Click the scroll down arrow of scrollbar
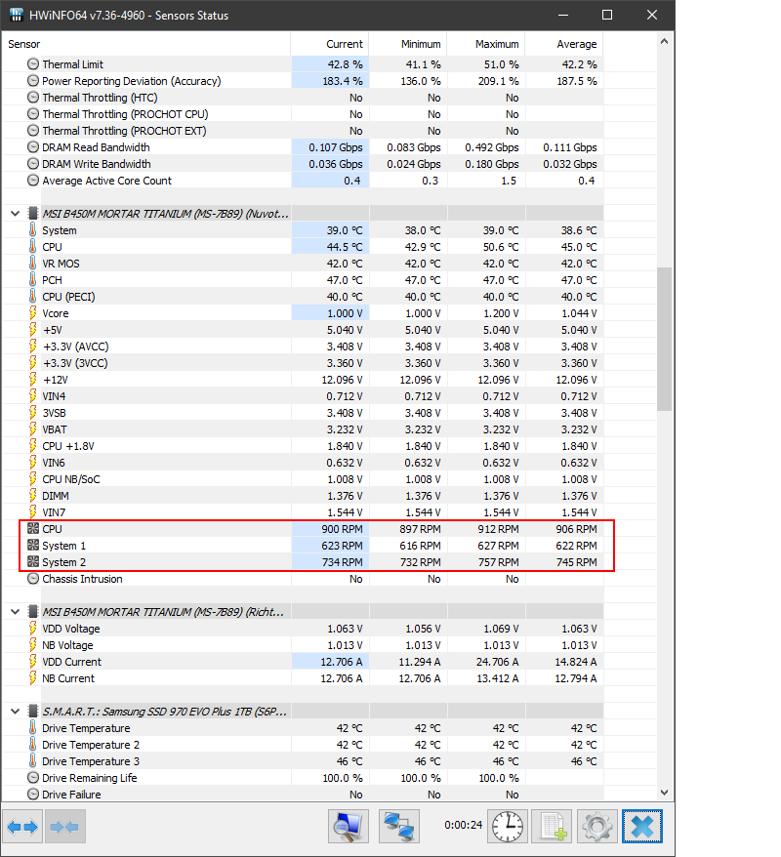781x857 pixels. (665, 794)
